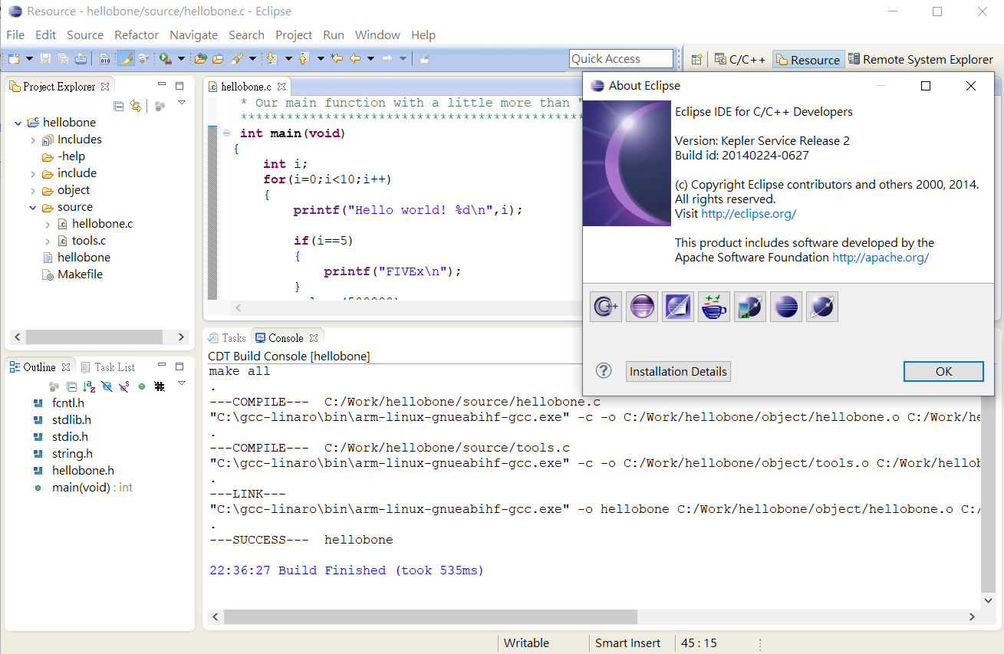This screenshot has height=654, width=1004.
Task: Open Project Explorer view menu triangle
Action: pyautogui.click(x=182, y=102)
